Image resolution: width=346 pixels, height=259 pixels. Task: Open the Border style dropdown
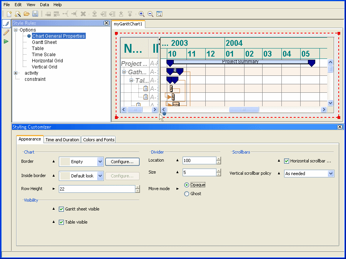pyautogui.click(x=100, y=162)
